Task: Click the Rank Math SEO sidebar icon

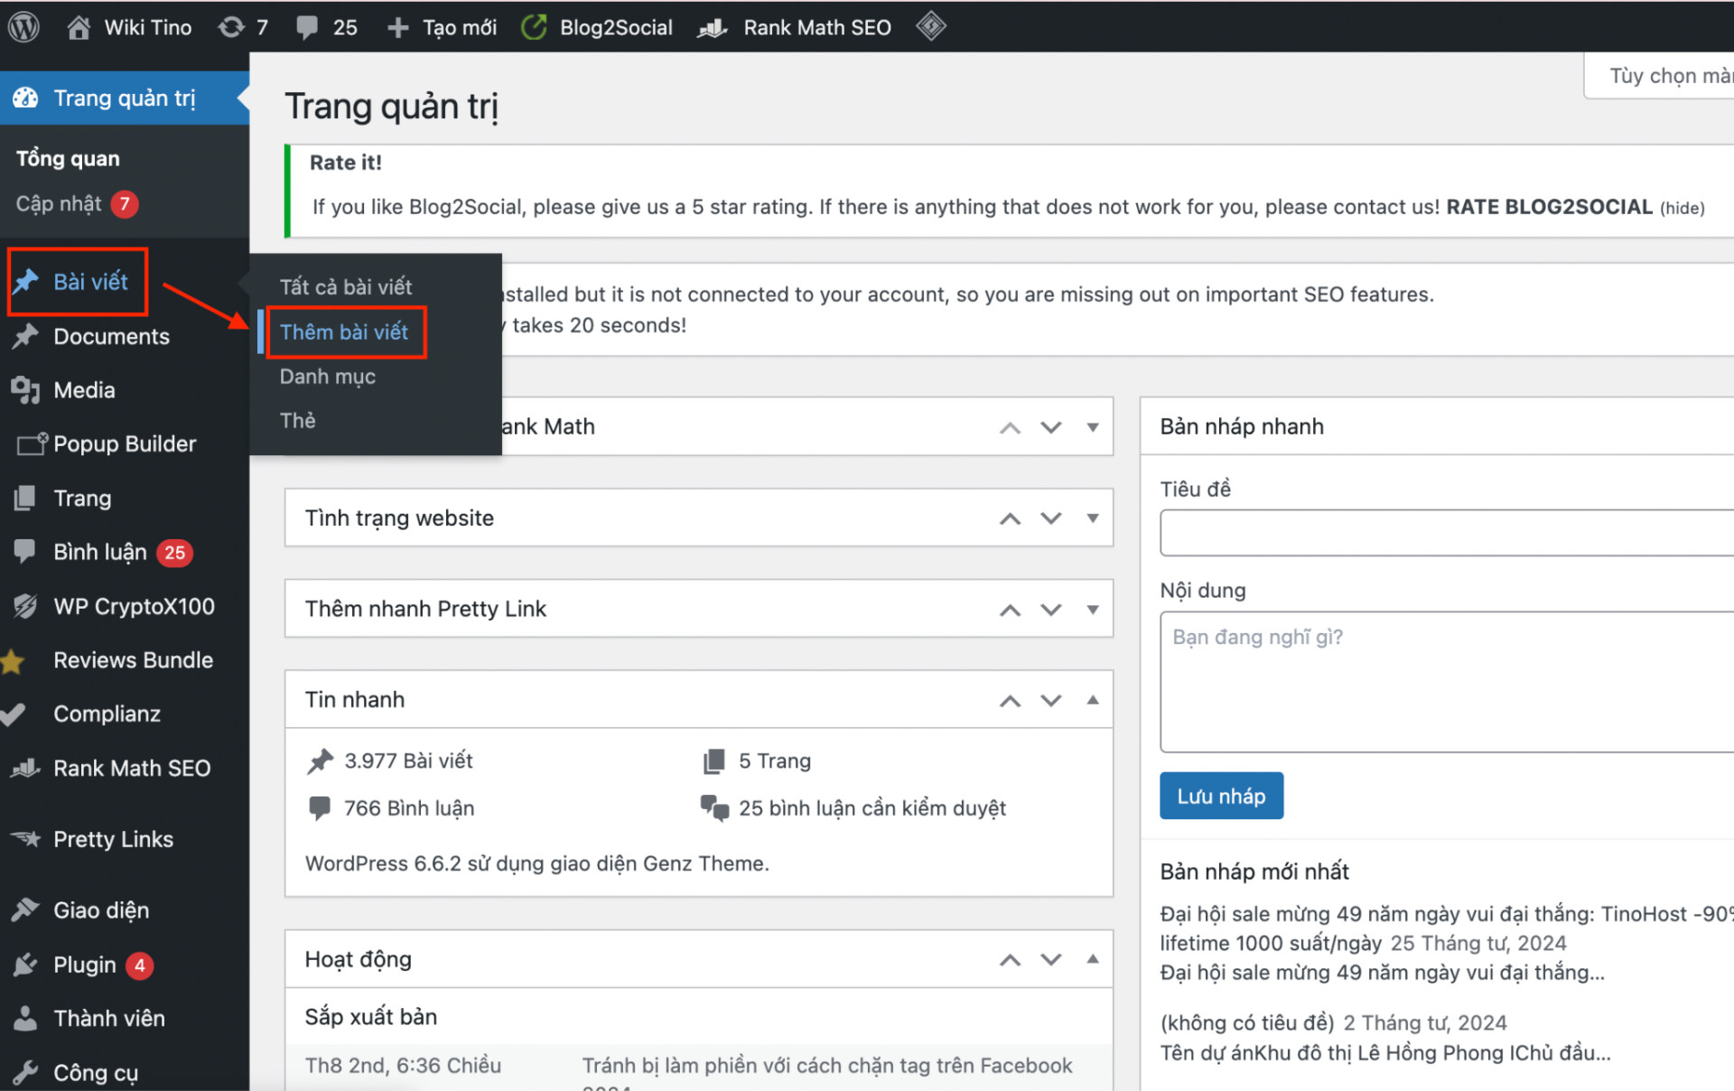Action: (25, 768)
